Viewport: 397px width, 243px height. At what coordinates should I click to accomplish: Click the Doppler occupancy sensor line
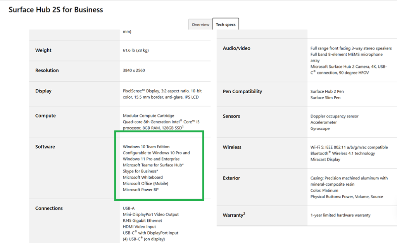pyautogui.click(x=334, y=116)
